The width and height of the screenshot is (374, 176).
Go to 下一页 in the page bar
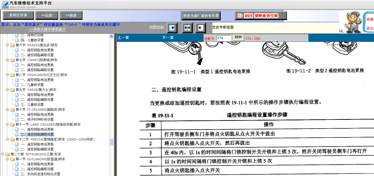(x=168, y=38)
